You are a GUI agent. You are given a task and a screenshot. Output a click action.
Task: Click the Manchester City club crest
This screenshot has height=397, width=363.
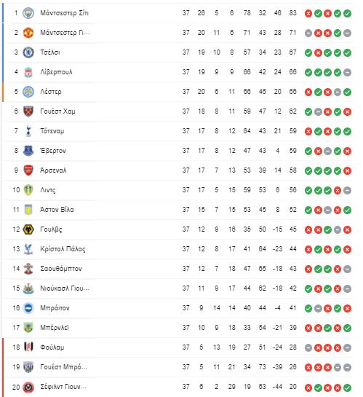tap(28, 13)
